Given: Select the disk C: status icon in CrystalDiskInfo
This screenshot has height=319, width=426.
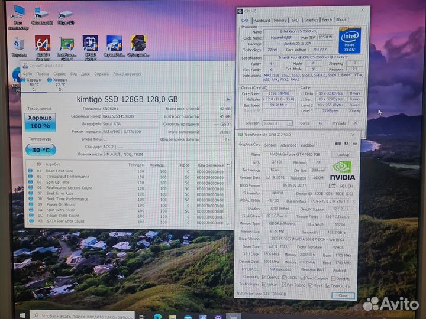Looking at the screenshot, I should pyautogui.click(x=23, y=80).
